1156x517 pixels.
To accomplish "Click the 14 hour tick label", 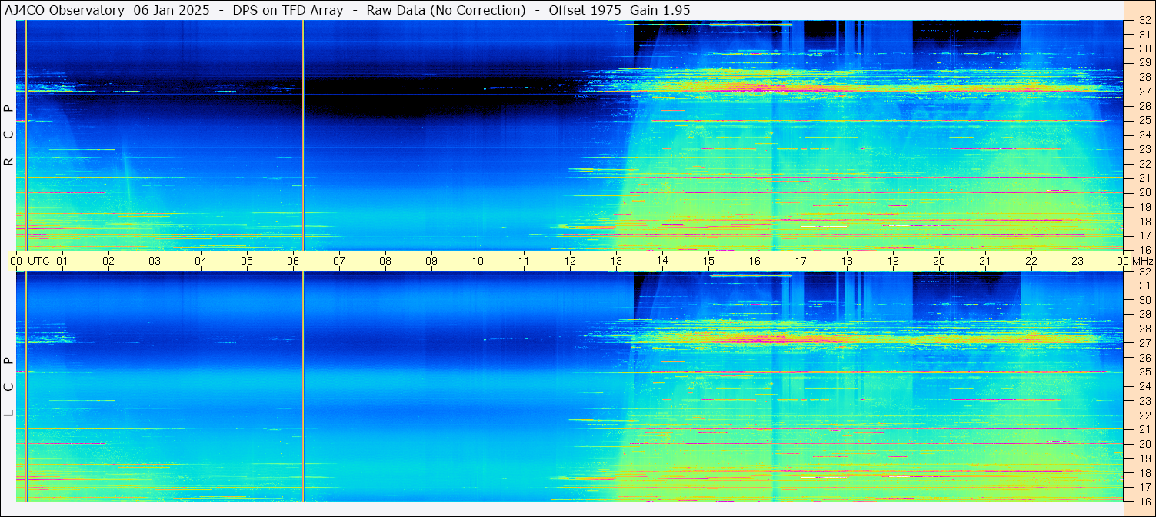I will tap(662, 261).
